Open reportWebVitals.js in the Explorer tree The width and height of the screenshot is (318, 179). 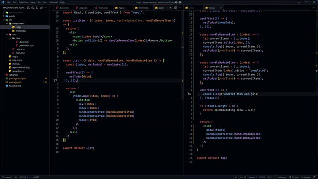(25, 68)
